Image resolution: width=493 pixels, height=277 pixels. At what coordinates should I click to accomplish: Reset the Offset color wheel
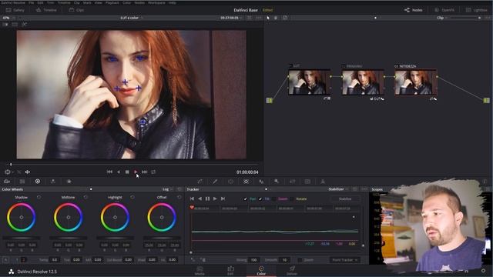coord(179,197)
